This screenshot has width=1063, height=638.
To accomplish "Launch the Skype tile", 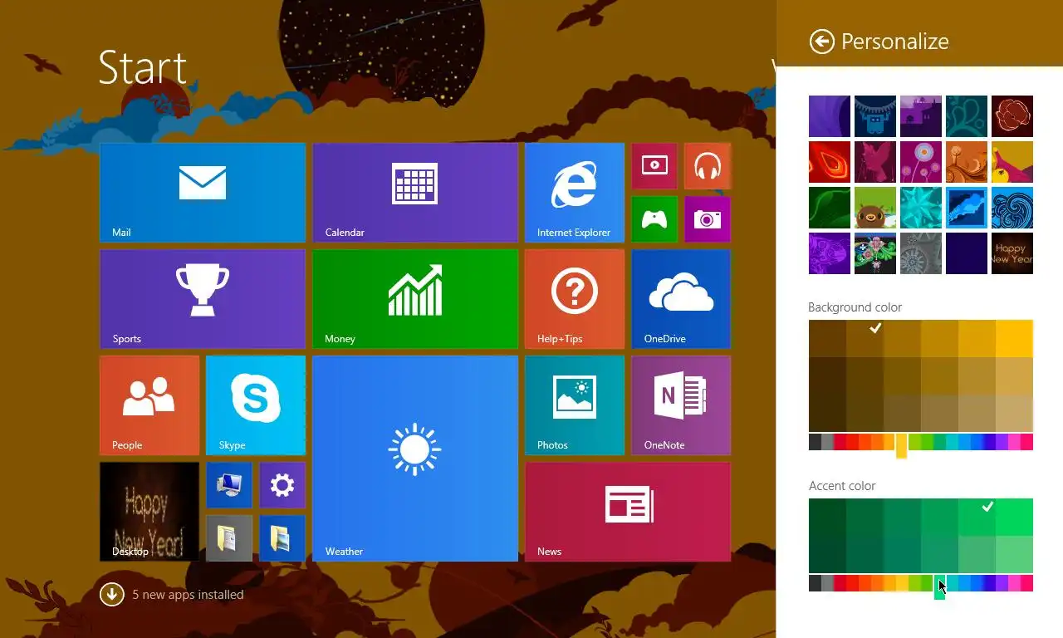I will (256, 405).
